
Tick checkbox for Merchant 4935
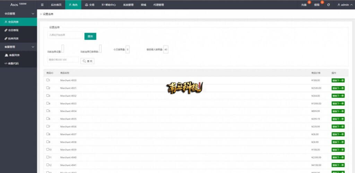(x=47, y=118)
